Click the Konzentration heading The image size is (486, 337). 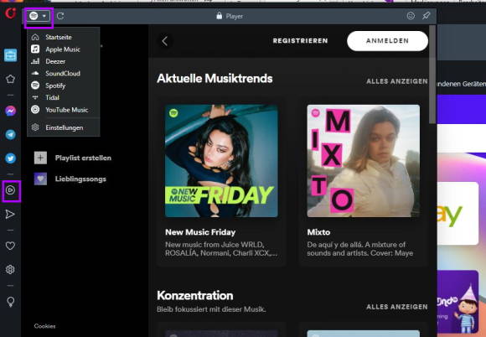(x=195, y=295)
